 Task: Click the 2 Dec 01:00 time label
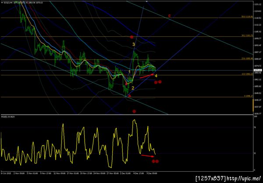tap(126, 174)
